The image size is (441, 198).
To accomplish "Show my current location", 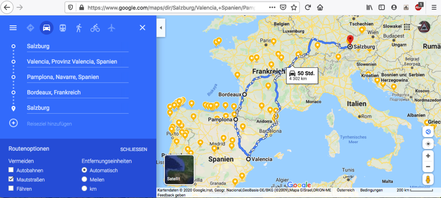I will tap(428, 144).
